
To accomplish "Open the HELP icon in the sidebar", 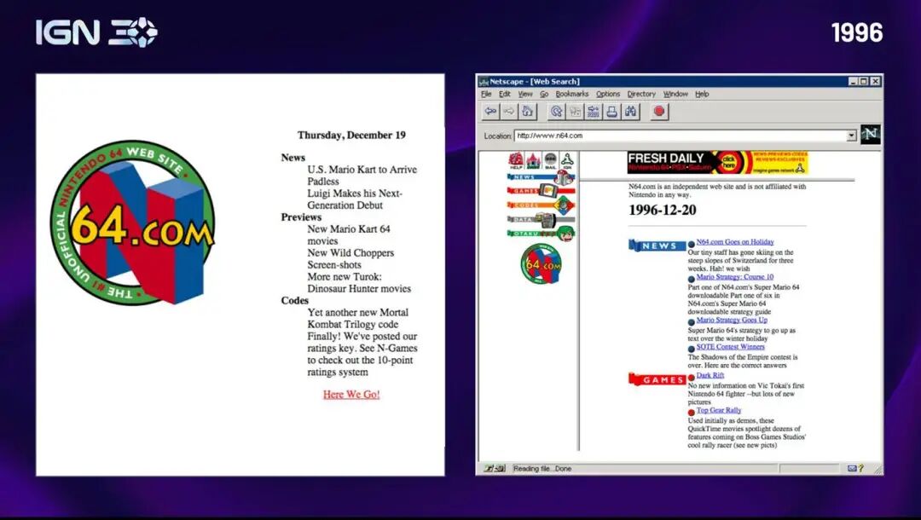I will [516, 160].
